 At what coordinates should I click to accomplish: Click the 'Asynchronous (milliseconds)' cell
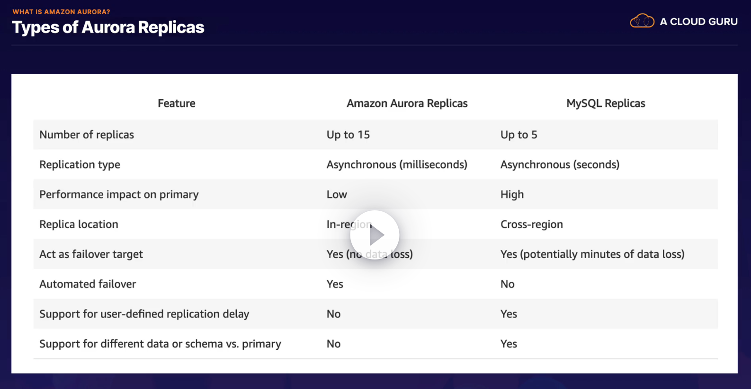coord(397,164)
